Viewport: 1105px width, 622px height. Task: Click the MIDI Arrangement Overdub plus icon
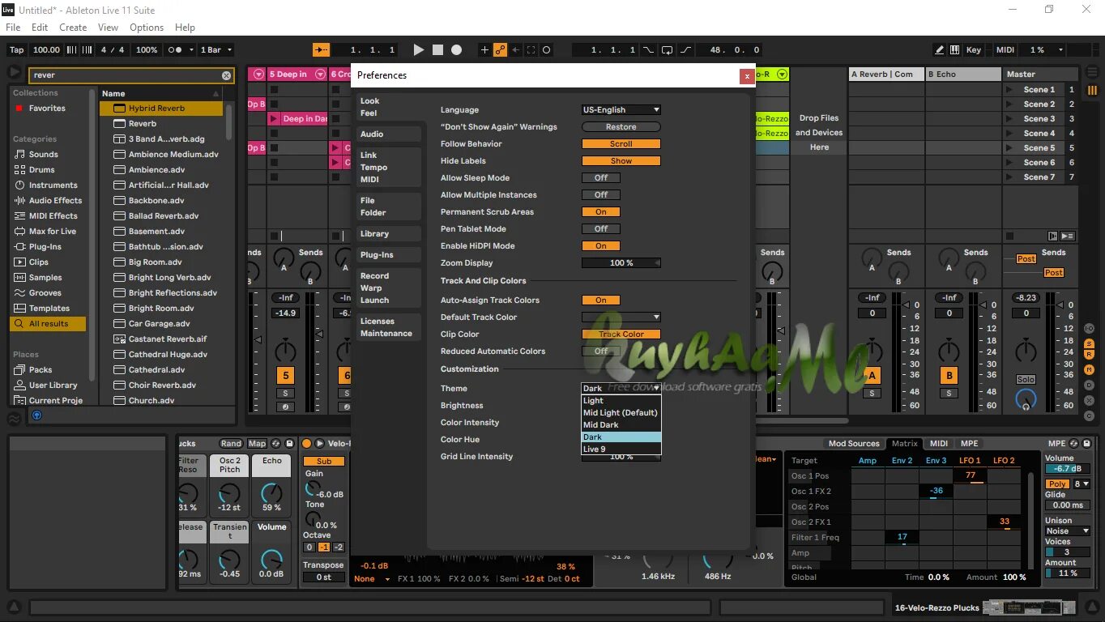(485, 49)
